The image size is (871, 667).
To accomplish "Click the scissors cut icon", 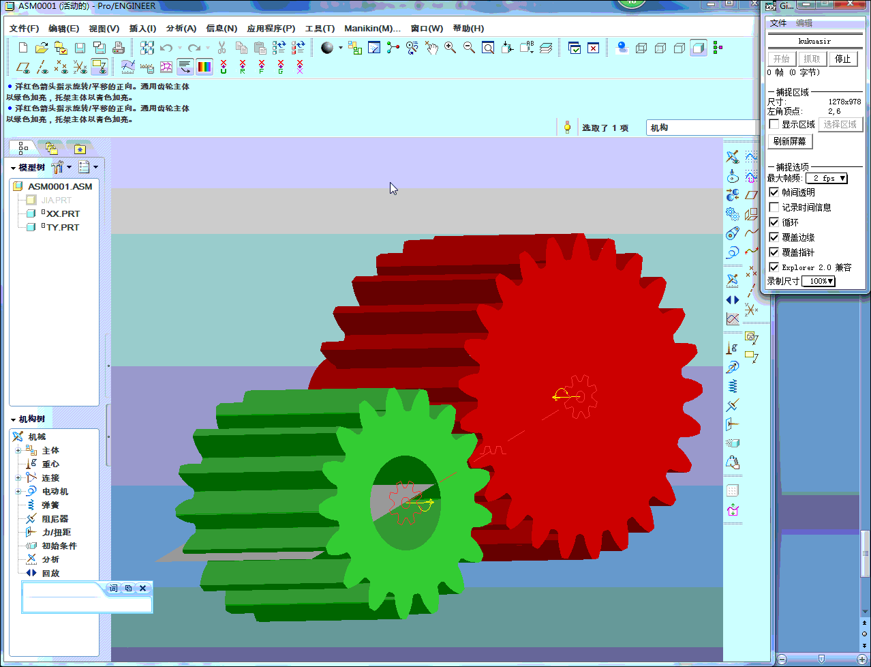I will click(221, 48).
